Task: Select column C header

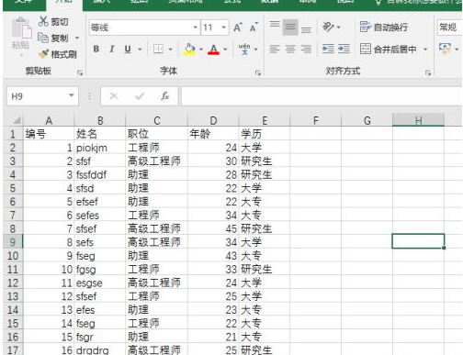Action: tap(157, 120)
